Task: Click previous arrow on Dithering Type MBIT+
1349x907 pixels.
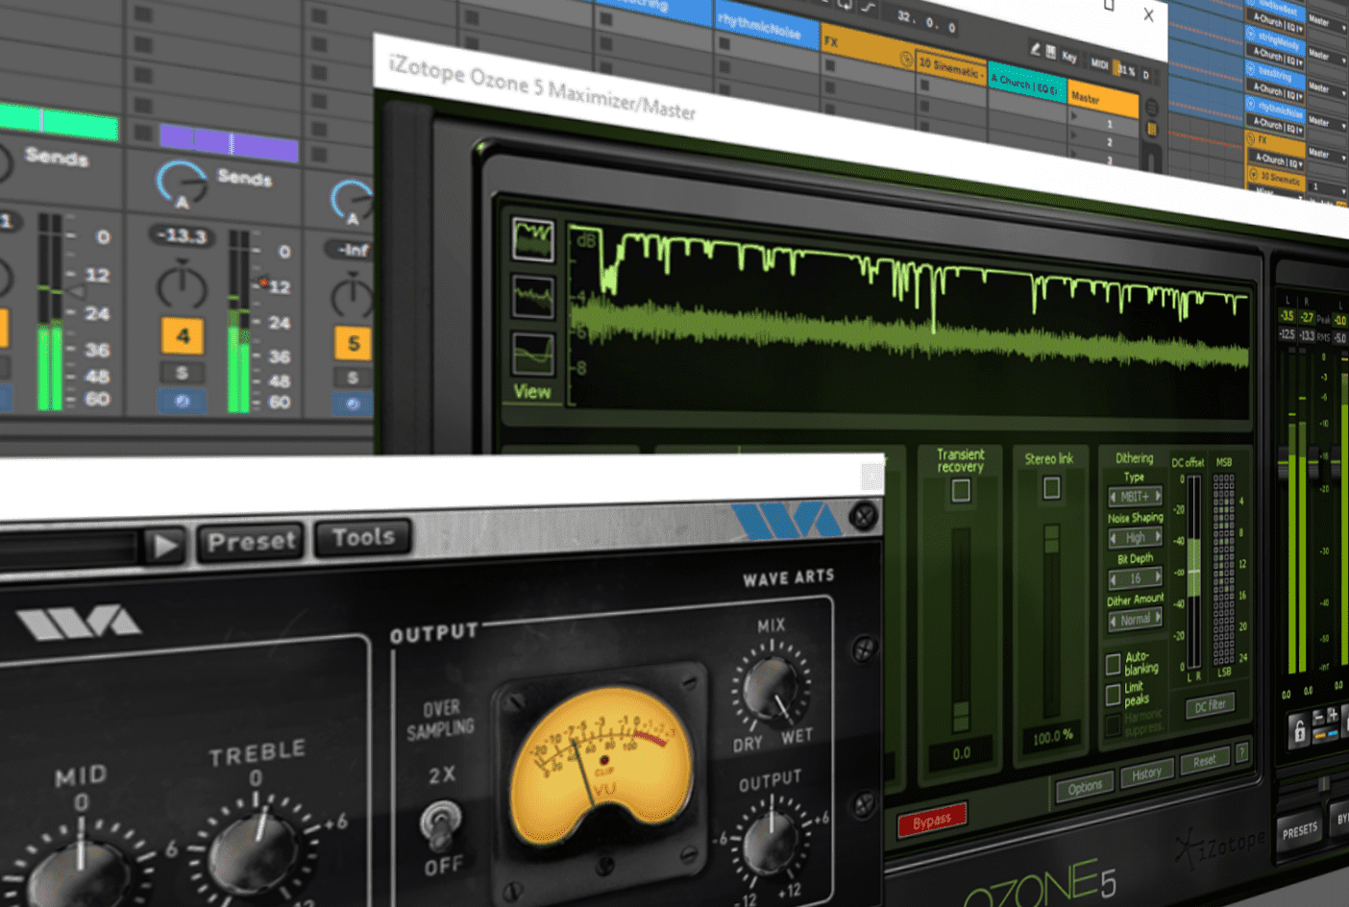Action: [1114, 498]
